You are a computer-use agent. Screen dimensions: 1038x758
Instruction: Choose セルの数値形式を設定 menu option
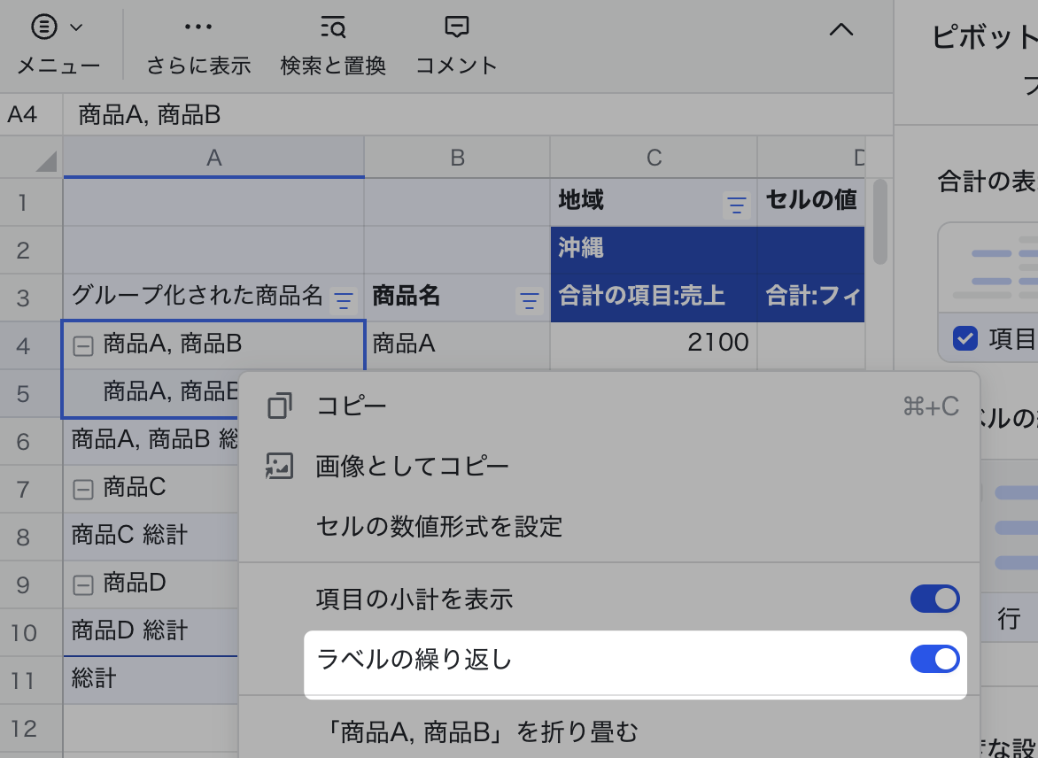point(439,527)
